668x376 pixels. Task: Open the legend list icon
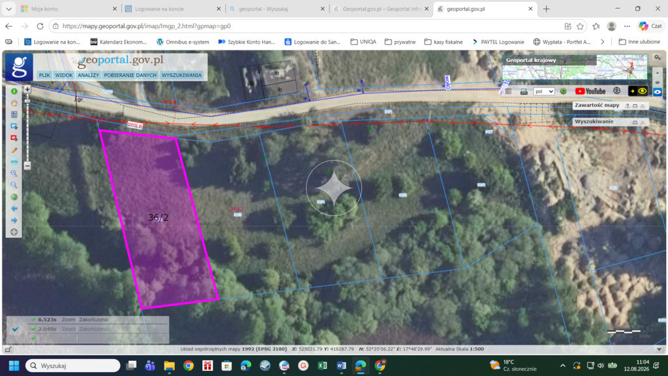click(509, 91)
